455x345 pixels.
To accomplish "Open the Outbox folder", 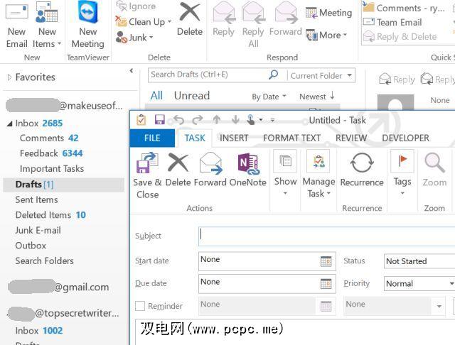I will 31,246.
